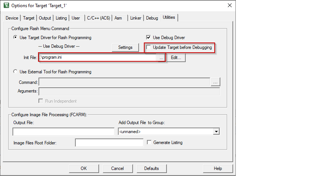Enable Update Target before Debugging checkbox
Viewport: 322px width, 176px height.
click(149, 47)
